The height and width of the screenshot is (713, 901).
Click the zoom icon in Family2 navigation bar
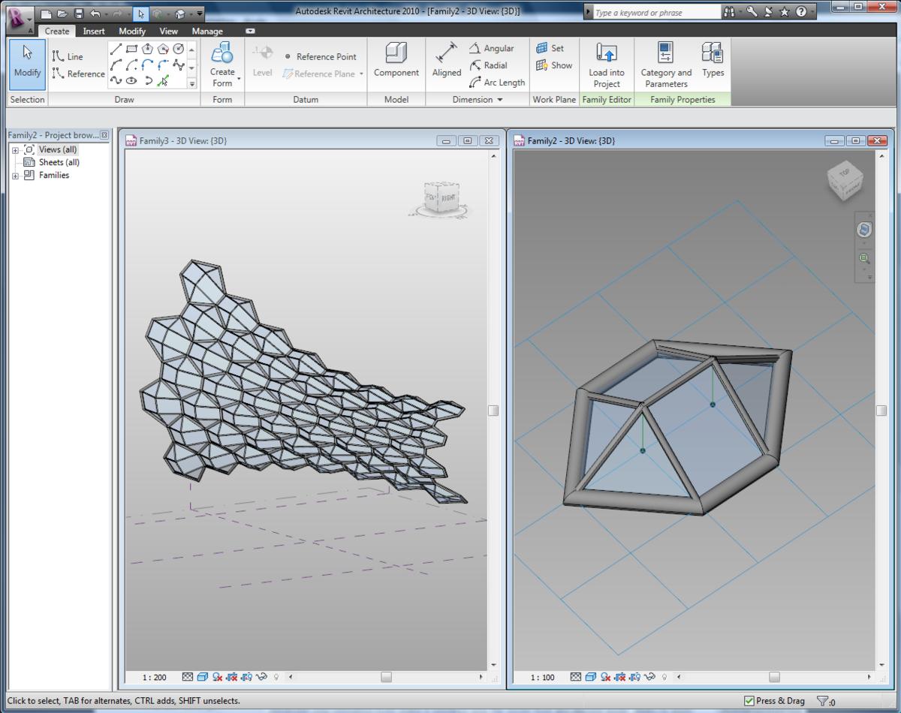[864, 259]
